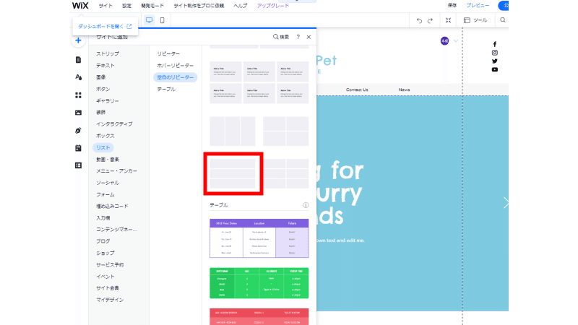This screenshot has width=578, height=325.
Task: Select ボタン category
Action: (x=103, y=89)
